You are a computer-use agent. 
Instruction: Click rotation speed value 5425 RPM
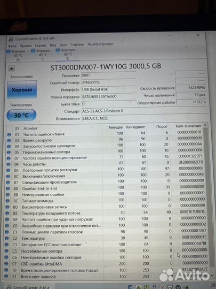pyautogui.click(x=190, y=88)
